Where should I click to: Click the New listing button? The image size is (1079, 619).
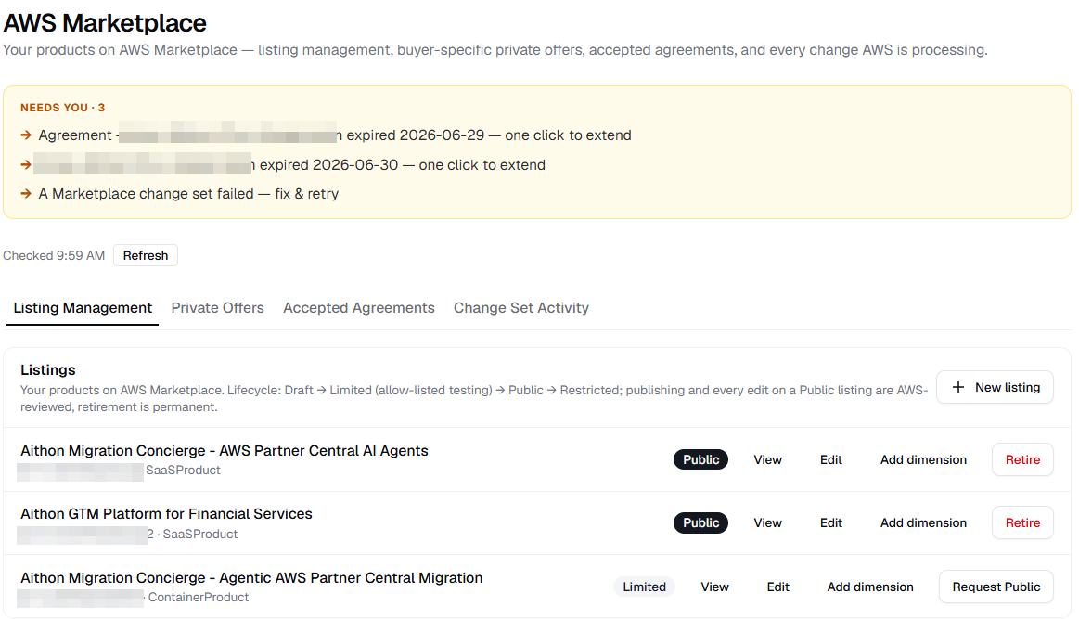coord(995,387)
